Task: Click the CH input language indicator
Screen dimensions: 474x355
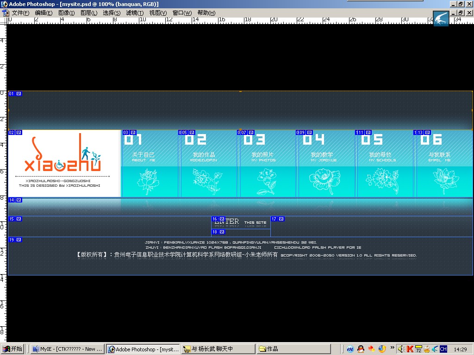Action: (443, 349)
